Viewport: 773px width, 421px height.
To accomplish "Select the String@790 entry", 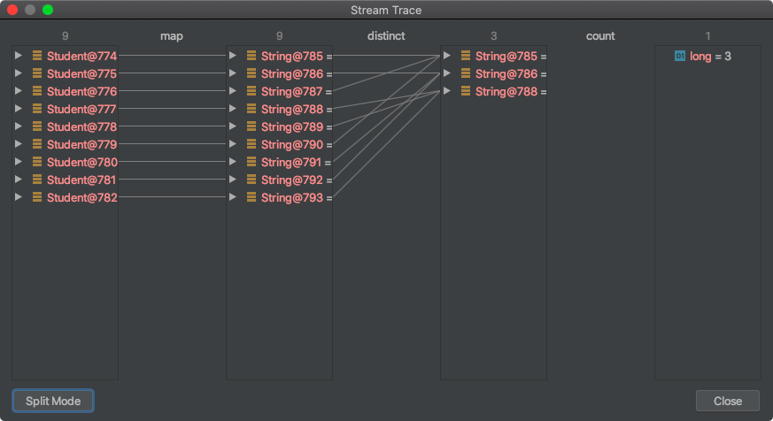I will 292,144.
